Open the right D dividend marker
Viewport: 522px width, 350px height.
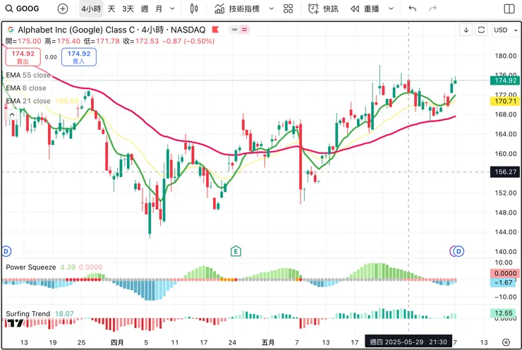[x=459, y=251]
